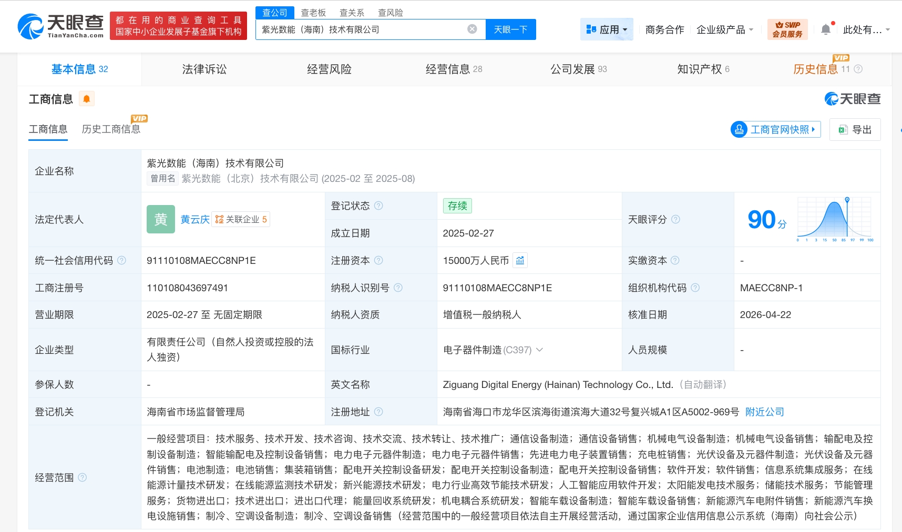This screenshot has width=902, height=532.
Task: Clear the search box with the X icon
Action: (471, 29)
